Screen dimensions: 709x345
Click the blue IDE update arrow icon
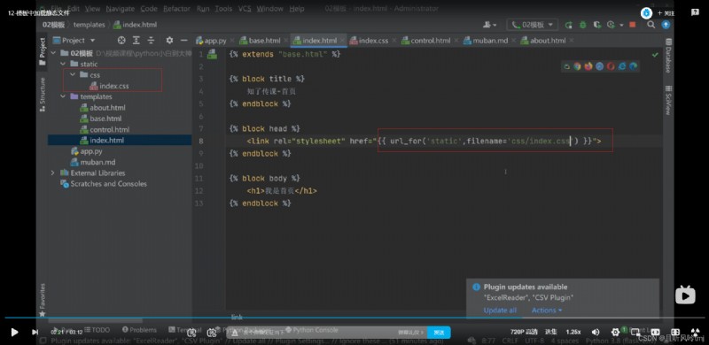(666, 25)
